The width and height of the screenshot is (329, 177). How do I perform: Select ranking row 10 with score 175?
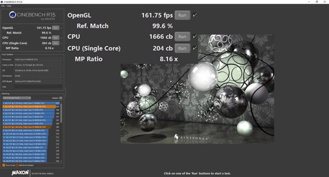click(31, 134)
